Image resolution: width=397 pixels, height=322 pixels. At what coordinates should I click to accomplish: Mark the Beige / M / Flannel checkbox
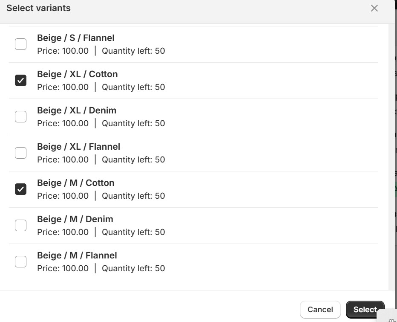(20, 261)
